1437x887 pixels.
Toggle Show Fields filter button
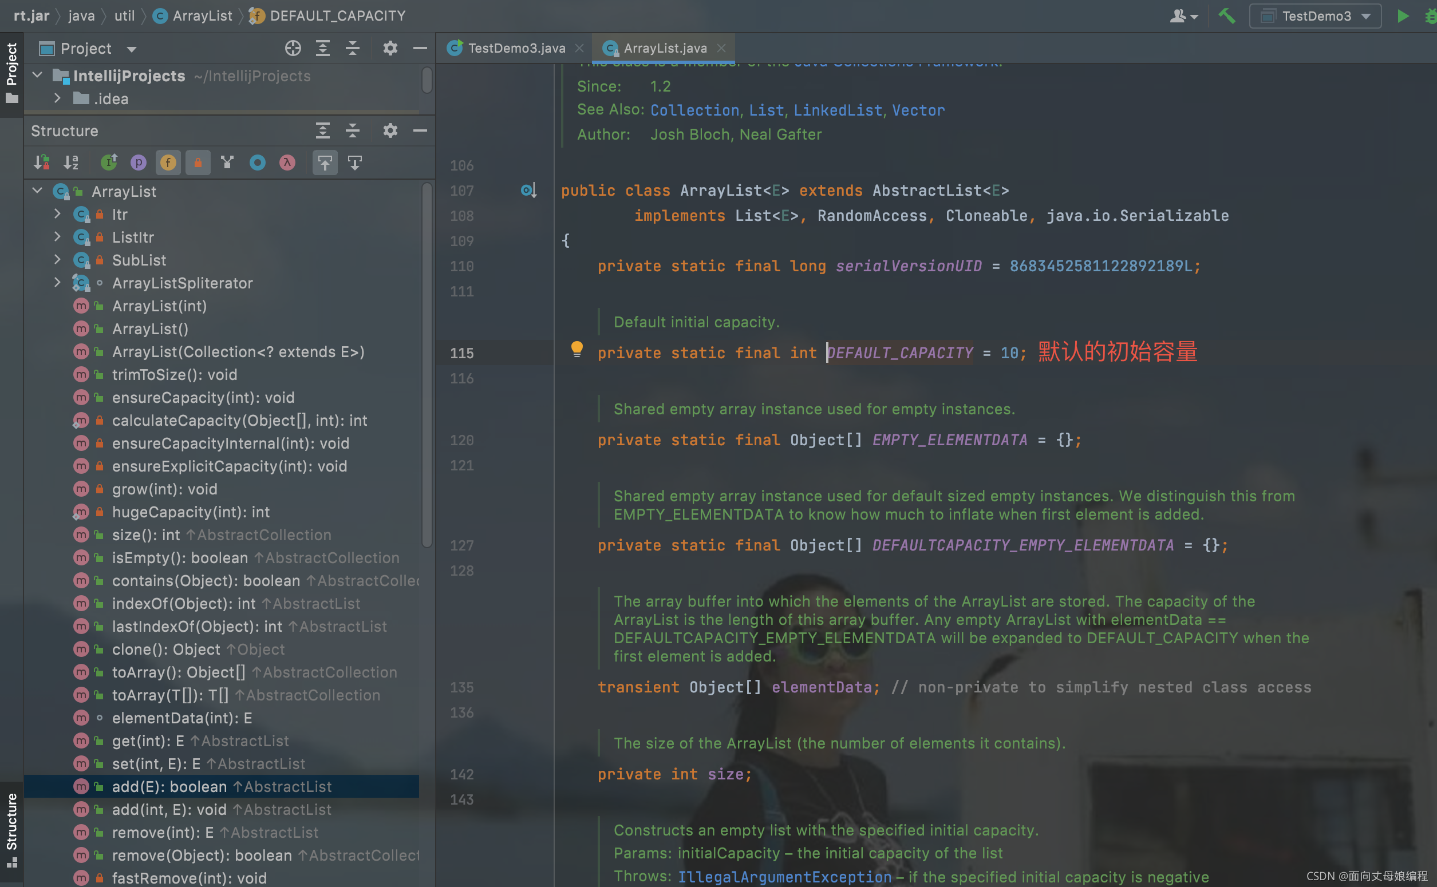[168, 163]
